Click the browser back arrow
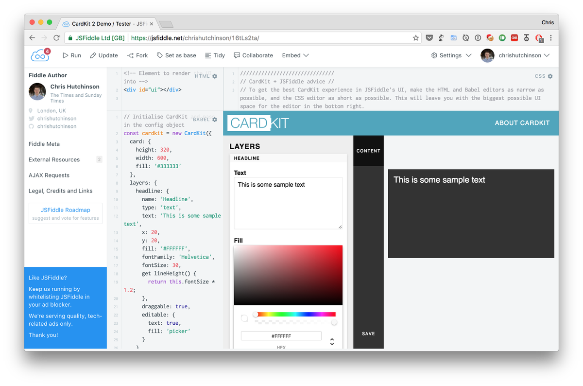Image resolution: width=583 pixels, height=386 pixels. tap(32, 38)
